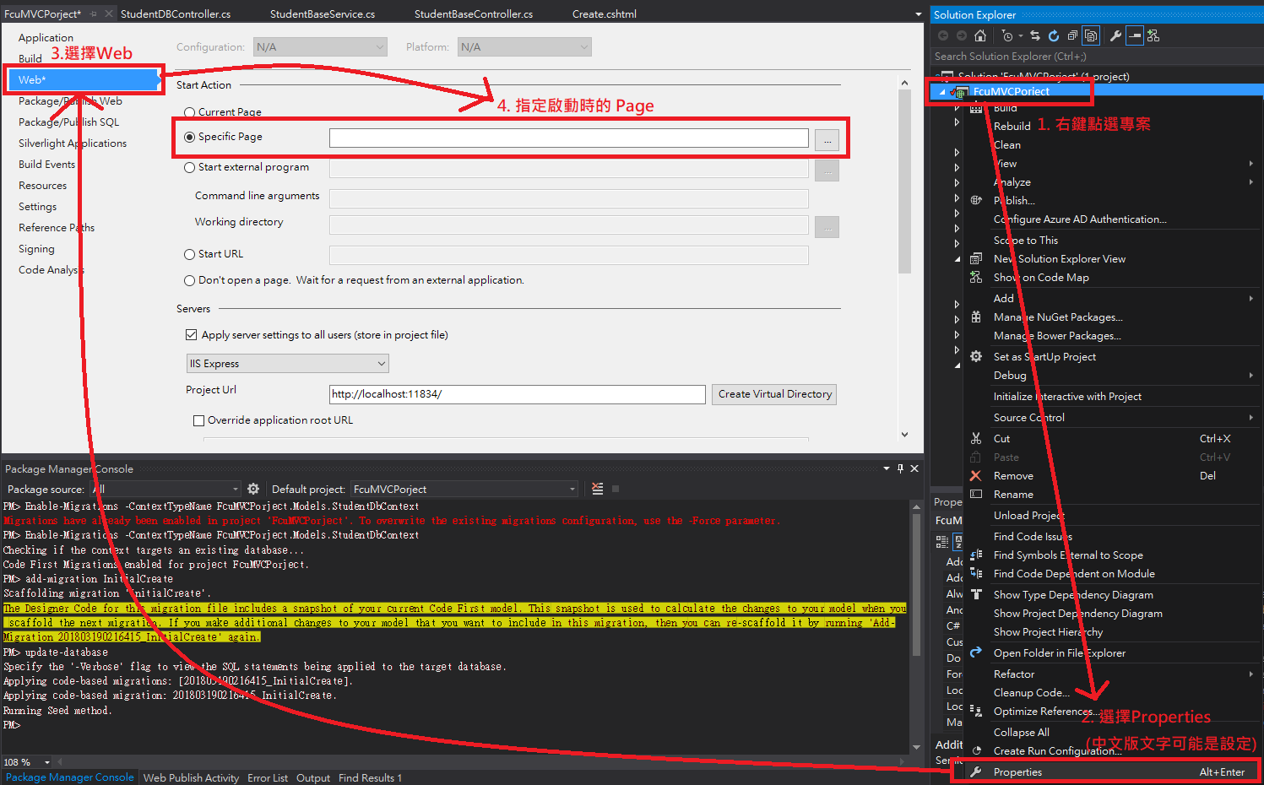
Task: Open the Web Publish Activity panel
Action: (x=191, y=777)
